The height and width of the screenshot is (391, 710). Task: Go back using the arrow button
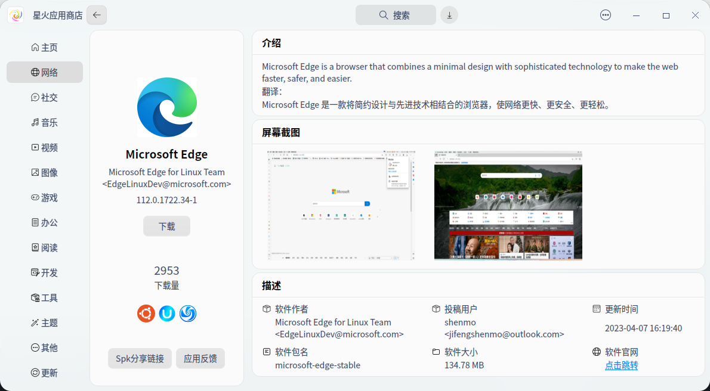click(x=96, y=15)
